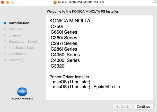Viewport: 157px width, 112px height.
Task: Click the Summary step in sidebar
Action: [16, 60]
